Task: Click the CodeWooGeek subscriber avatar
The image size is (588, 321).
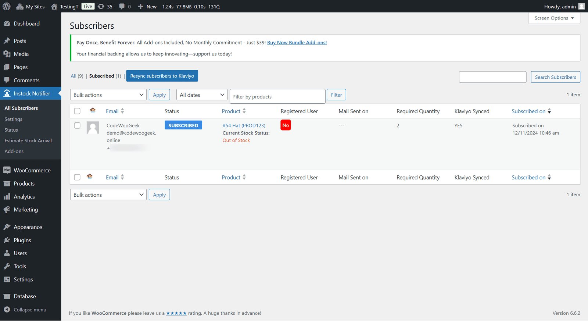Action: pos(93,128)
